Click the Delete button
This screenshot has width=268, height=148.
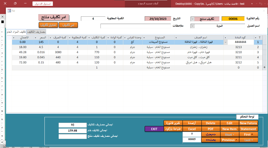tap(210, 123)
